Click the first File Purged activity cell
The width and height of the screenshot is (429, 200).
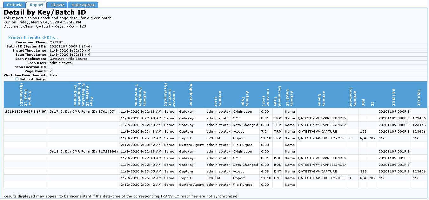coord(243,145)
